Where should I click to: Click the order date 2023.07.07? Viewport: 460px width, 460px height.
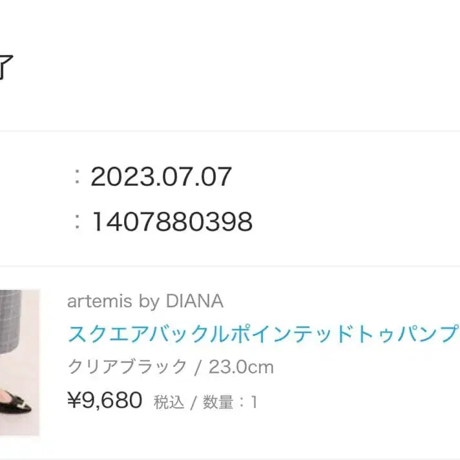pyautogui.click(x=161, y=176)
